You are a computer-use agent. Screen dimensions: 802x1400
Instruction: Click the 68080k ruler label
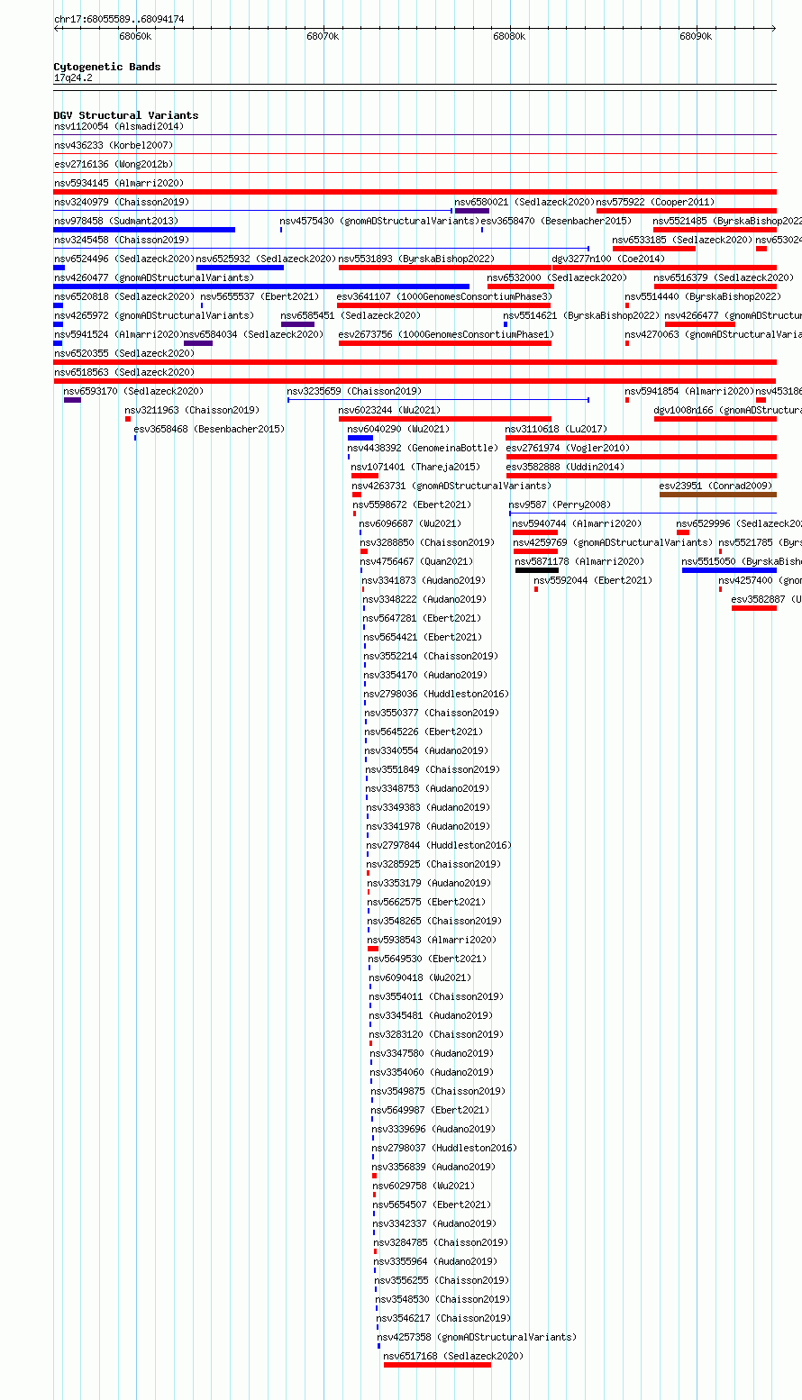[509, 36]
